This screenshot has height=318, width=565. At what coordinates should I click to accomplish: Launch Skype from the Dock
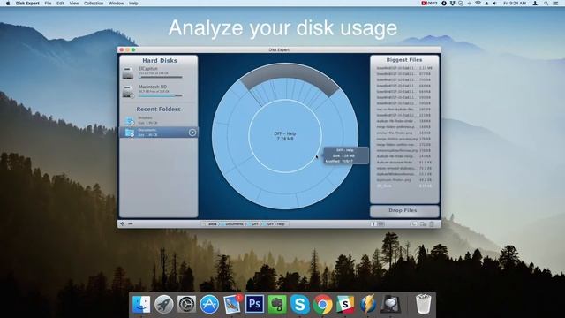(300, 304)
